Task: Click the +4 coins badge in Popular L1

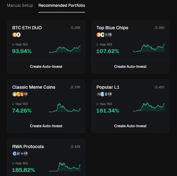Action: pos(110,94)
